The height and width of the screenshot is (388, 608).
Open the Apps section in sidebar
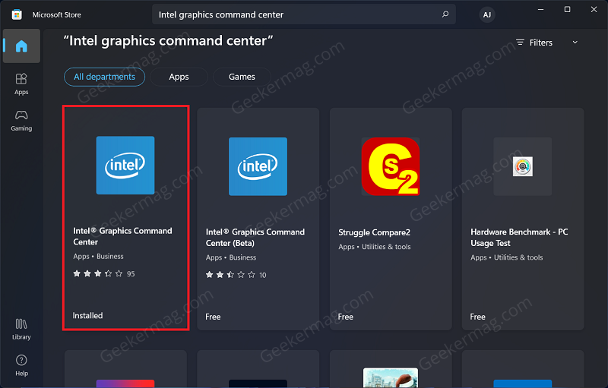point(21,84)
